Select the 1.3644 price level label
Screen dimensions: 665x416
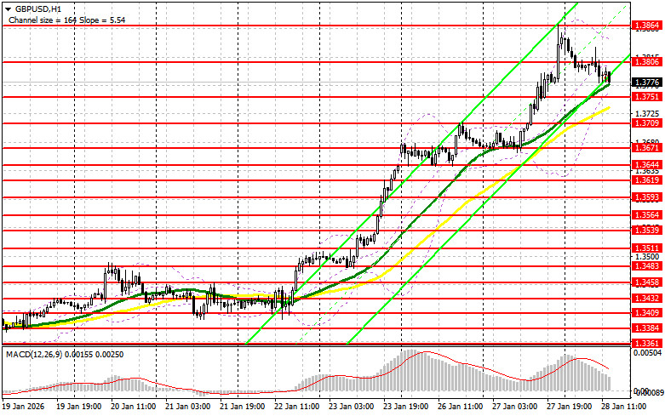click(647, 164)
